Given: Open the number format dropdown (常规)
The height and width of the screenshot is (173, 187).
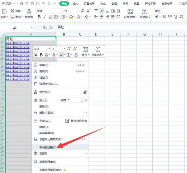Looking at the screenshot, I should (x=183, y=11).
